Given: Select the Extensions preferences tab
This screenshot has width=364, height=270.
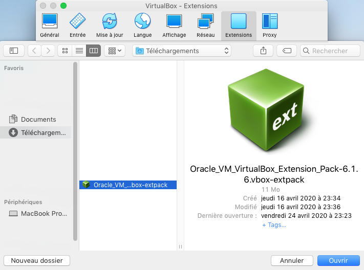Looking at the screenshot, I should [x=239, y=26].
